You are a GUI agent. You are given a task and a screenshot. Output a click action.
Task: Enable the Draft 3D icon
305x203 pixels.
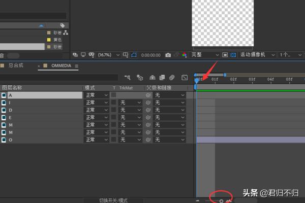(140, 78)
